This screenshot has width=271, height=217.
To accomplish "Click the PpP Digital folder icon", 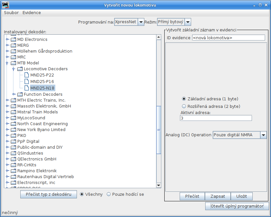I will 13,142.
